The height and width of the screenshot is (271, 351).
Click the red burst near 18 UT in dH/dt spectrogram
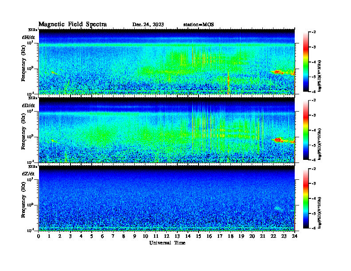(228, 84)
